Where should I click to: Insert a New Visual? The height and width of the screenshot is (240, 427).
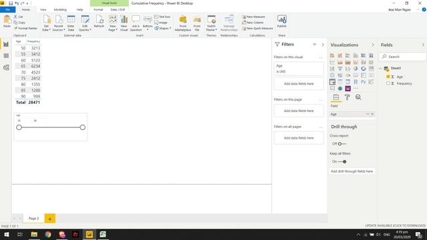click(124, 23)
